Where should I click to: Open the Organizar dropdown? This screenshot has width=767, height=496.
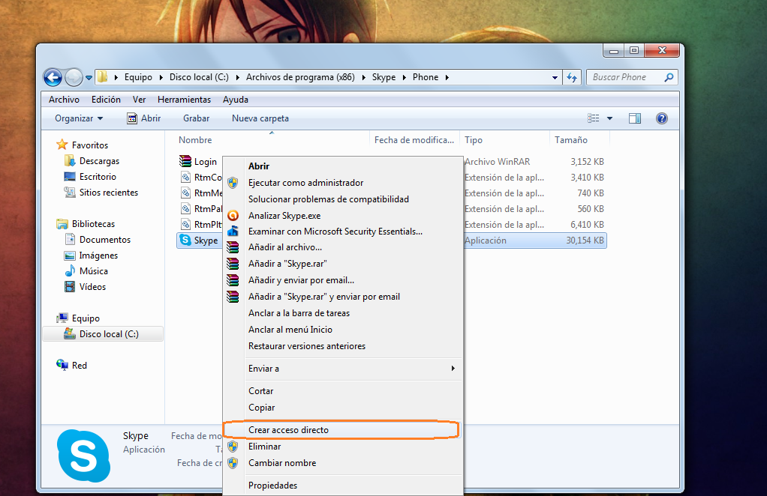79,118
